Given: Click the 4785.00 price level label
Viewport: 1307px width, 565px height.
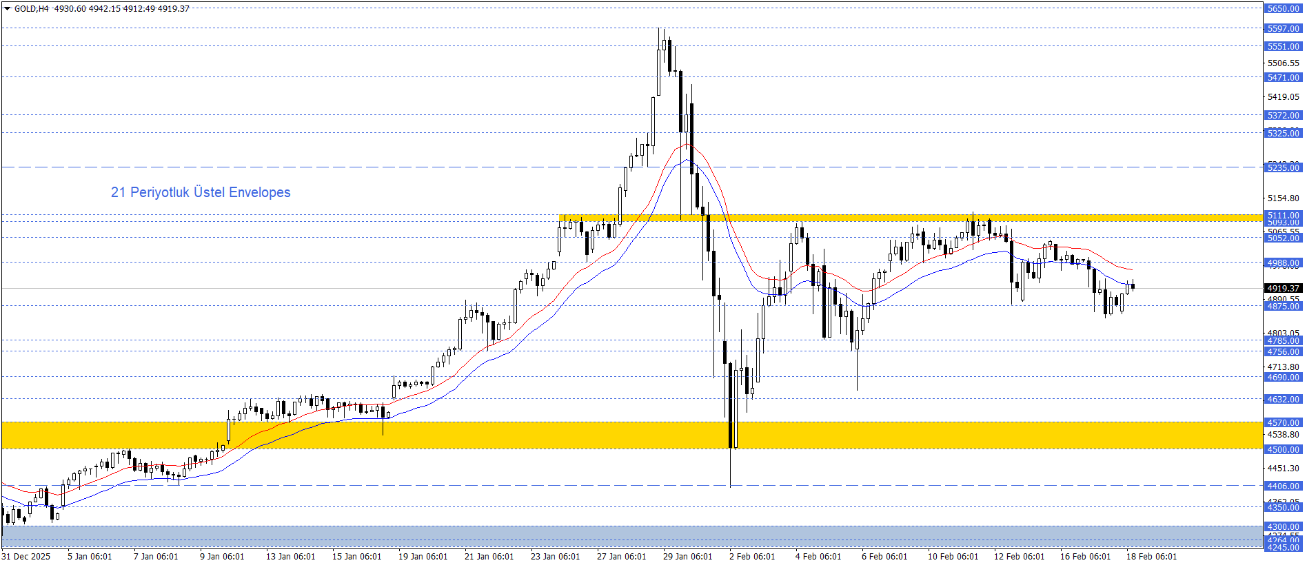Looking at the screenshot, I should 1283,341.
